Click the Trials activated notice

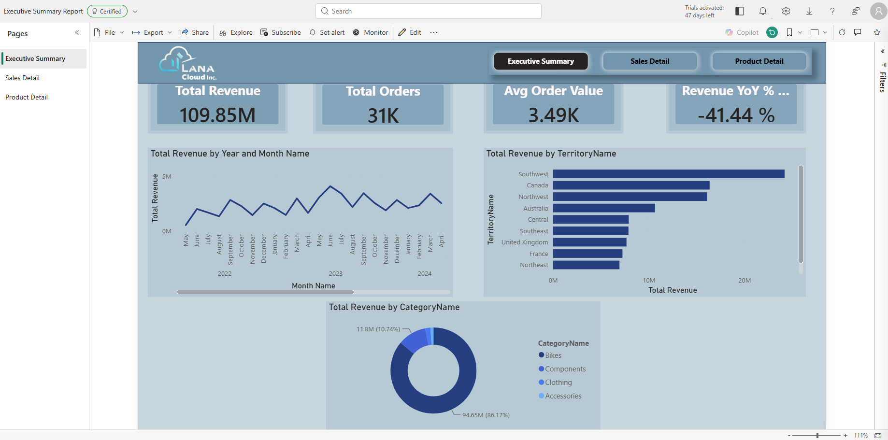(x=704, y=11)
